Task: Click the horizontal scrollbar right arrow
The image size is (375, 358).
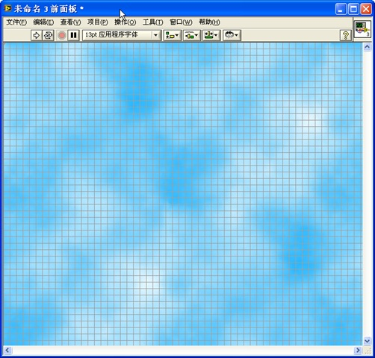Action: point(358,351)
